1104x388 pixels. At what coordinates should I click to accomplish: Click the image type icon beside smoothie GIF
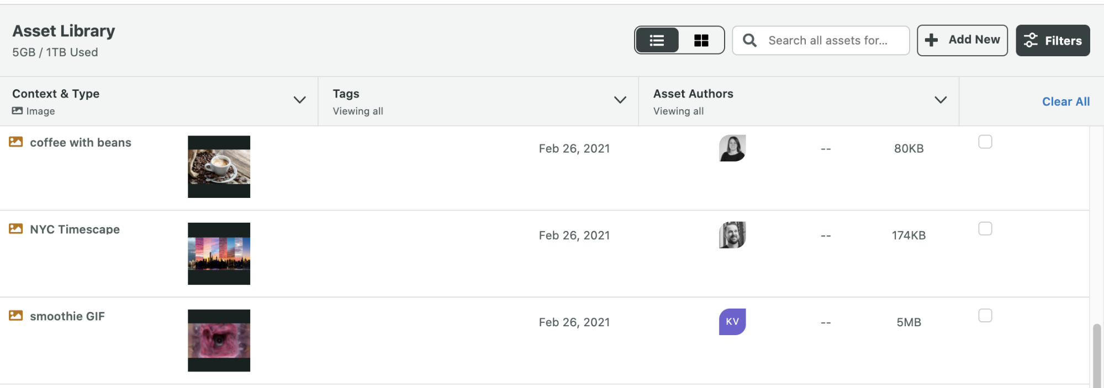[16, 316]
